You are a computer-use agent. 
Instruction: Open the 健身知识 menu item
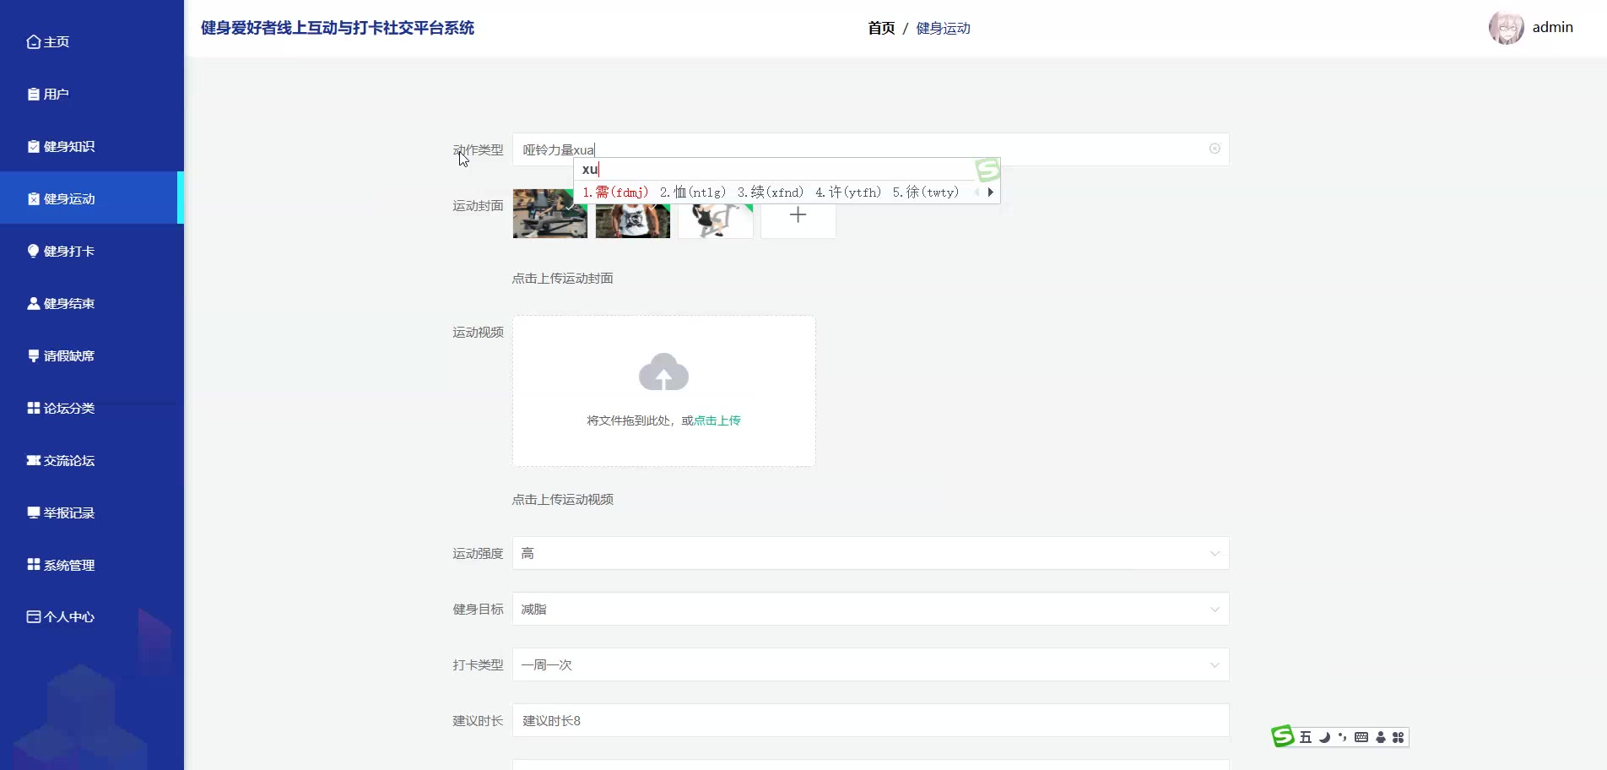[92, 146]
